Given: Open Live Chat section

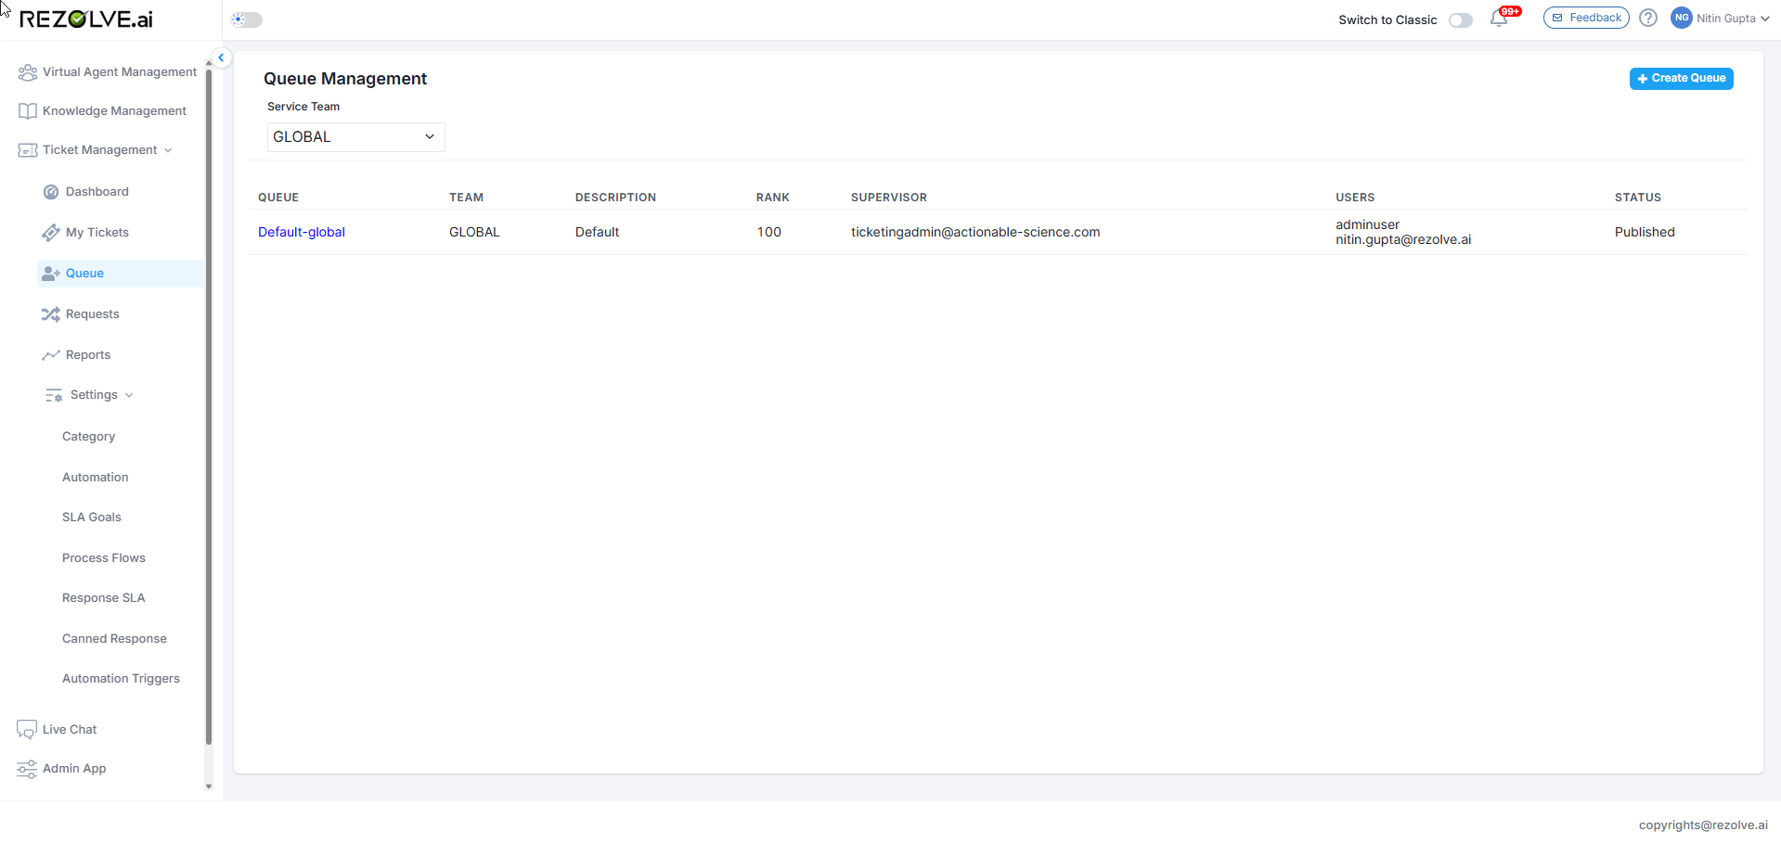Looking at the screenshot, I should (70, 730).
